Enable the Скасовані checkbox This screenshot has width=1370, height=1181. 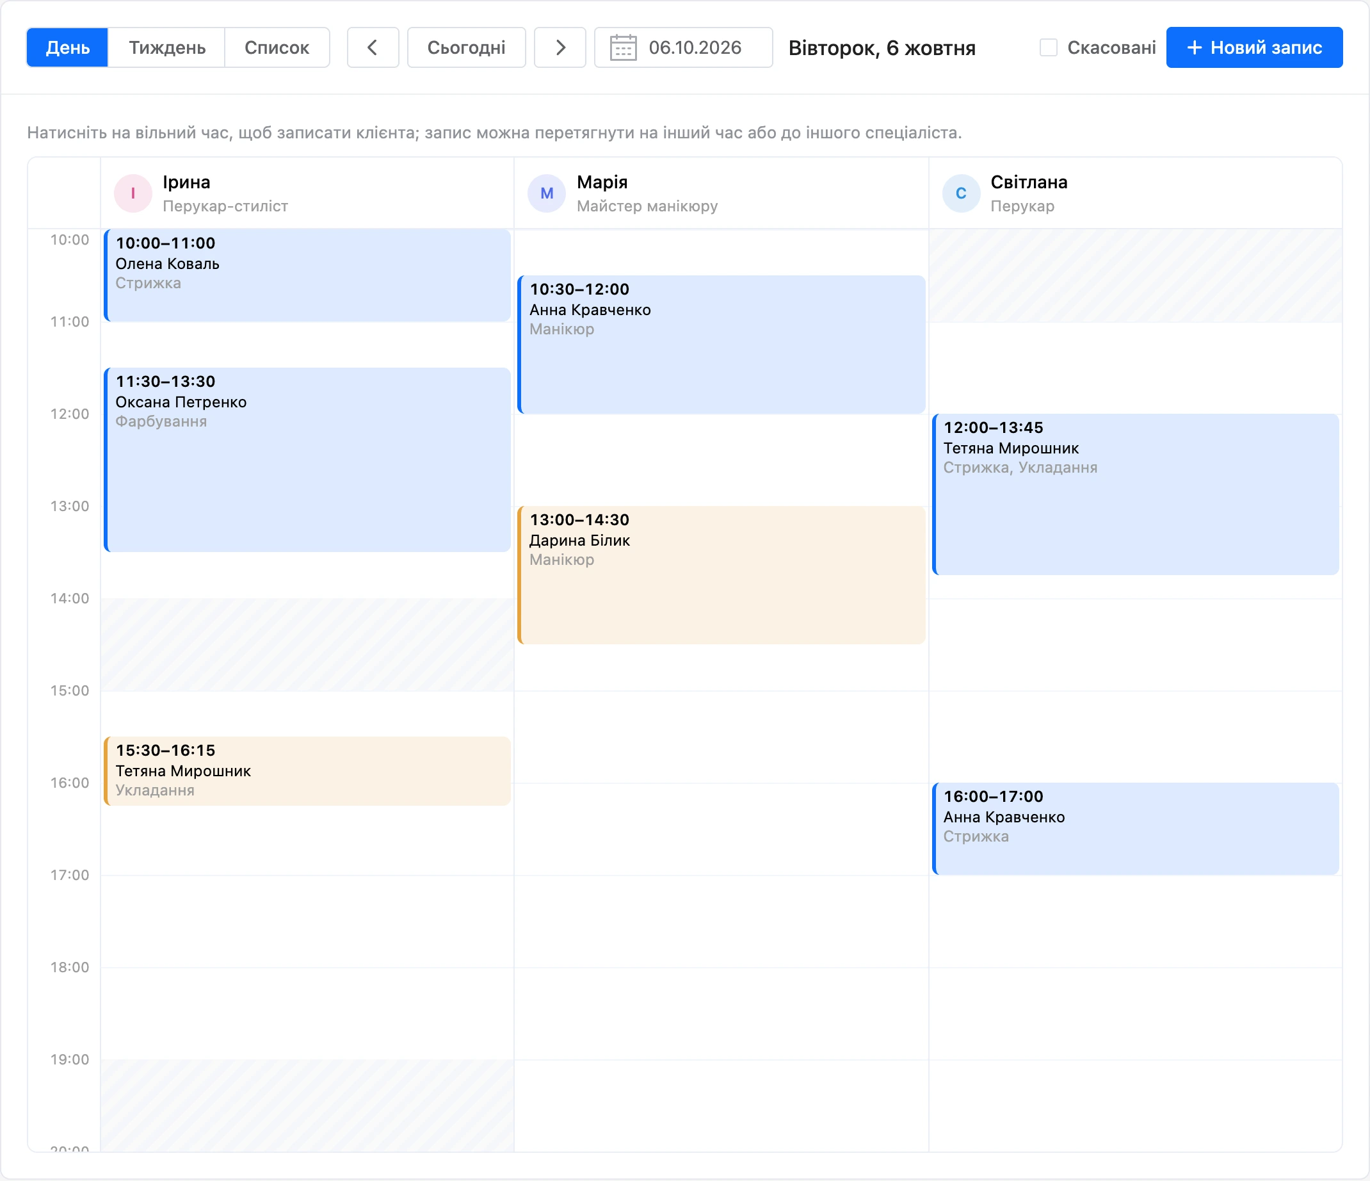[1048, 47]
